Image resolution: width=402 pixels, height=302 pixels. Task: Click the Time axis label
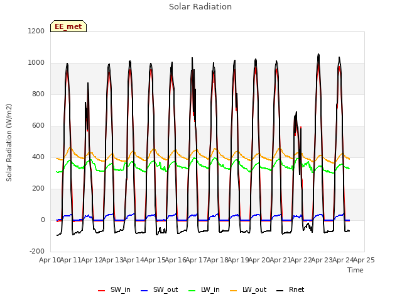point(356,270)
